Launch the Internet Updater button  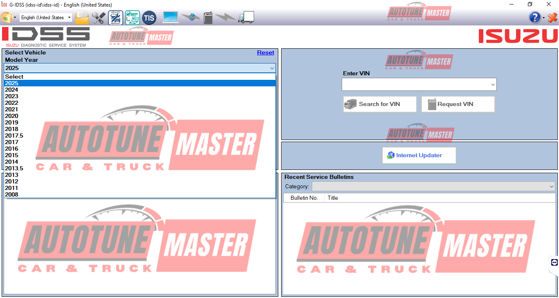(x=419, y=155)
